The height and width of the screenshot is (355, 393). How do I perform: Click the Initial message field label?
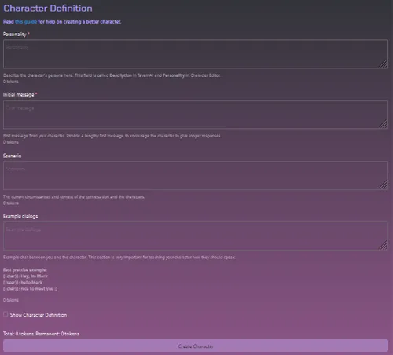(x=19, y=95)
